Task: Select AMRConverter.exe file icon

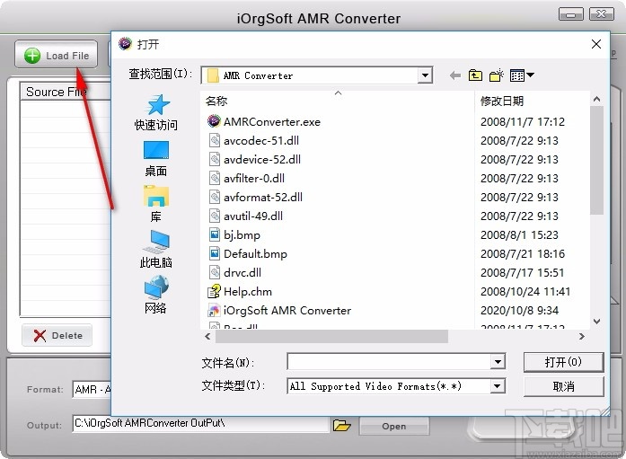Action: point(214,121)
